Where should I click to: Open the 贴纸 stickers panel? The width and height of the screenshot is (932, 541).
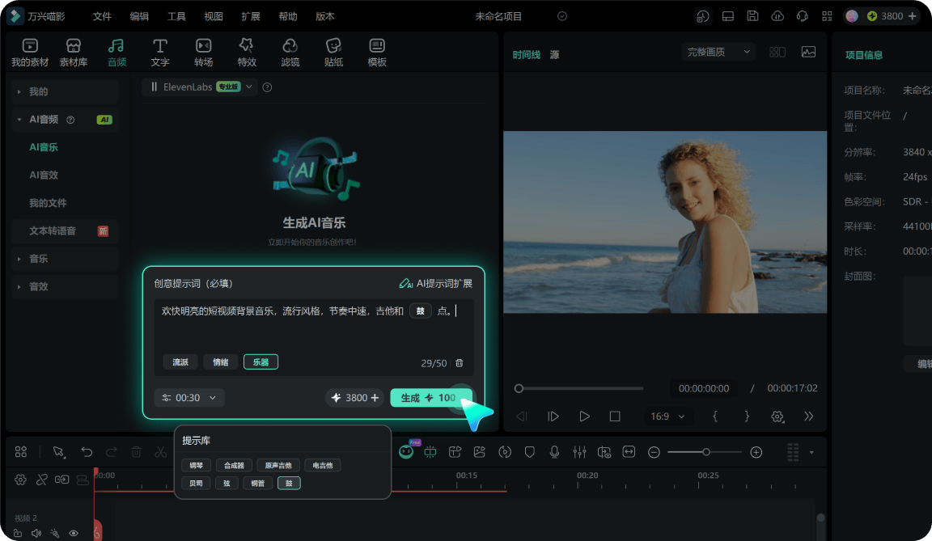(333, 53)
